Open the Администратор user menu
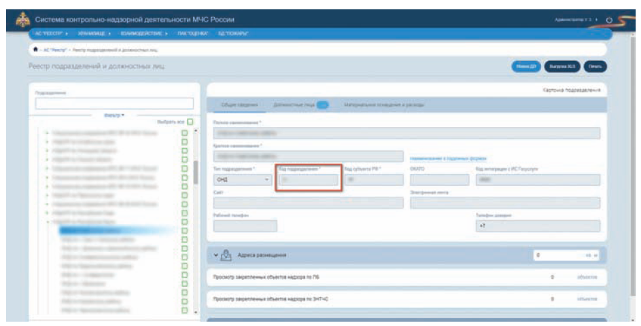 [576, 20]
